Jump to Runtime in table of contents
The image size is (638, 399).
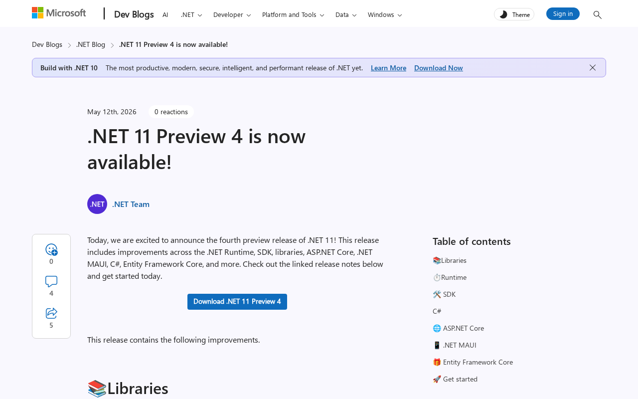point(450,277)
